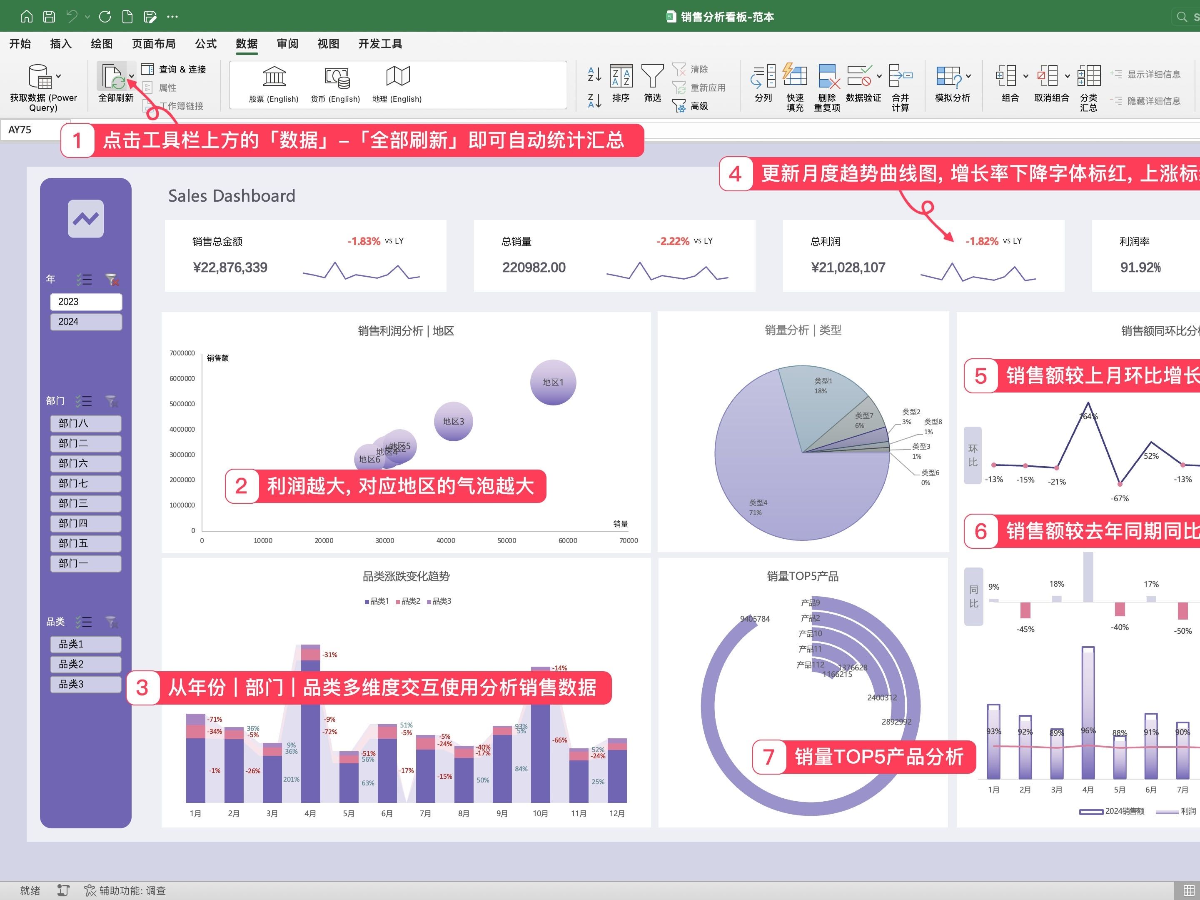
Task: Click the macro record icon in status bar
Action: click(x=63, y=891)
